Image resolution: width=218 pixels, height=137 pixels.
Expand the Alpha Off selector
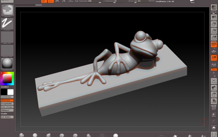click(7, 37)
